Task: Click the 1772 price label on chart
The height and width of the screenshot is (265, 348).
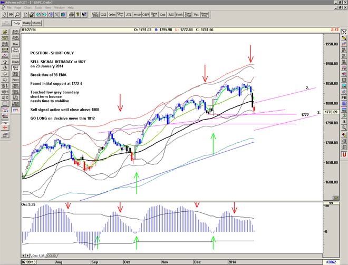Action: point(304,115)
